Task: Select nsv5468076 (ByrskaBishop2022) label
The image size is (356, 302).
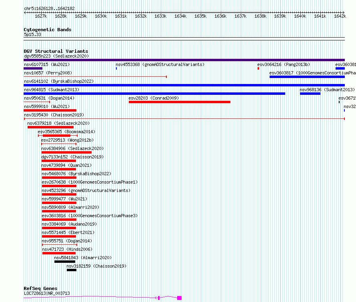Action: (76, 174)
